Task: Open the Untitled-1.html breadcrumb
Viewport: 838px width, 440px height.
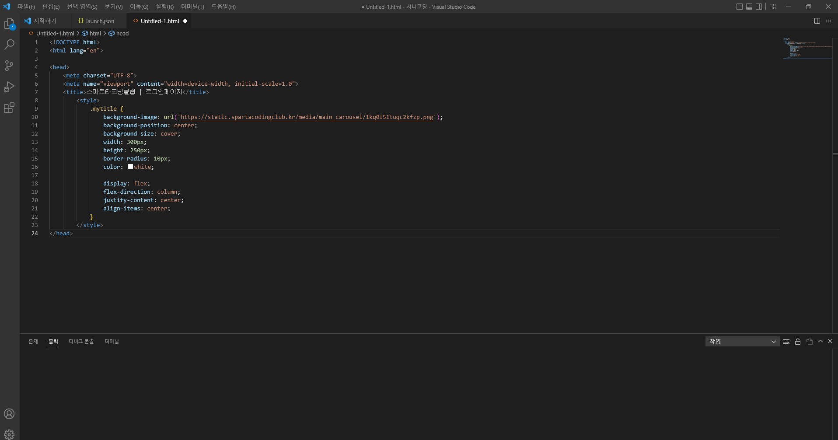Action: tap(51, 33)
